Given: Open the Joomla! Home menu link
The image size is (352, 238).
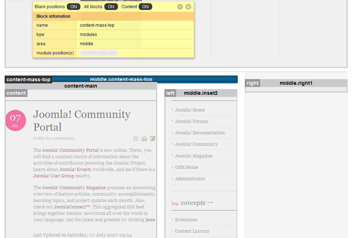Looking at the screenshot, I should [x=190, y=110].
